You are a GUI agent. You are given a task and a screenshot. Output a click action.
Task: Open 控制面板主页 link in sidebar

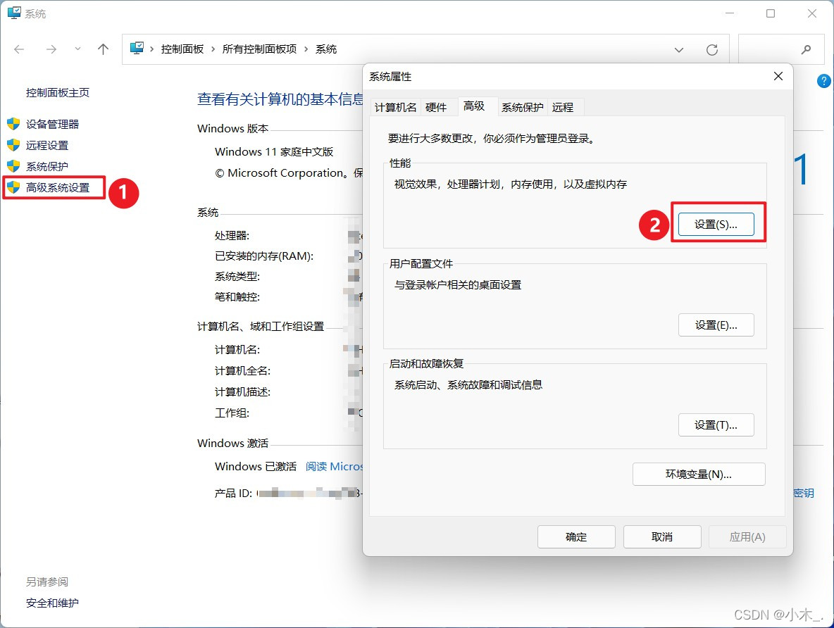point(58,92)
